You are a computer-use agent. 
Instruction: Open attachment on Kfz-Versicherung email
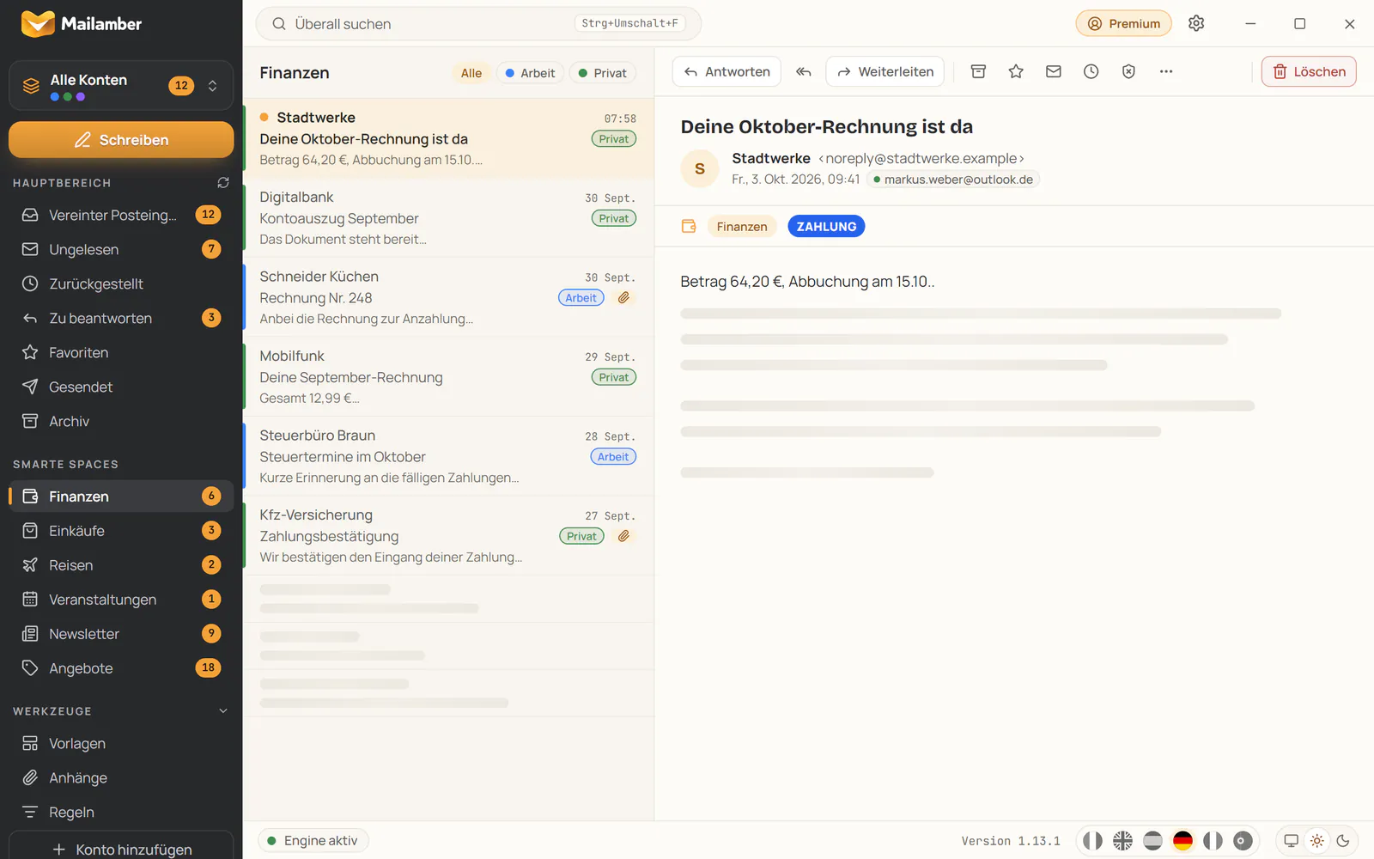[x=624, y=535]
